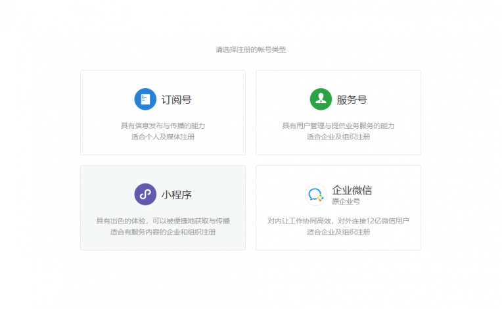This screenshot has width=502, height=309.
Task: Click the purple 小程序 link icon
Action: pos(145,195)
